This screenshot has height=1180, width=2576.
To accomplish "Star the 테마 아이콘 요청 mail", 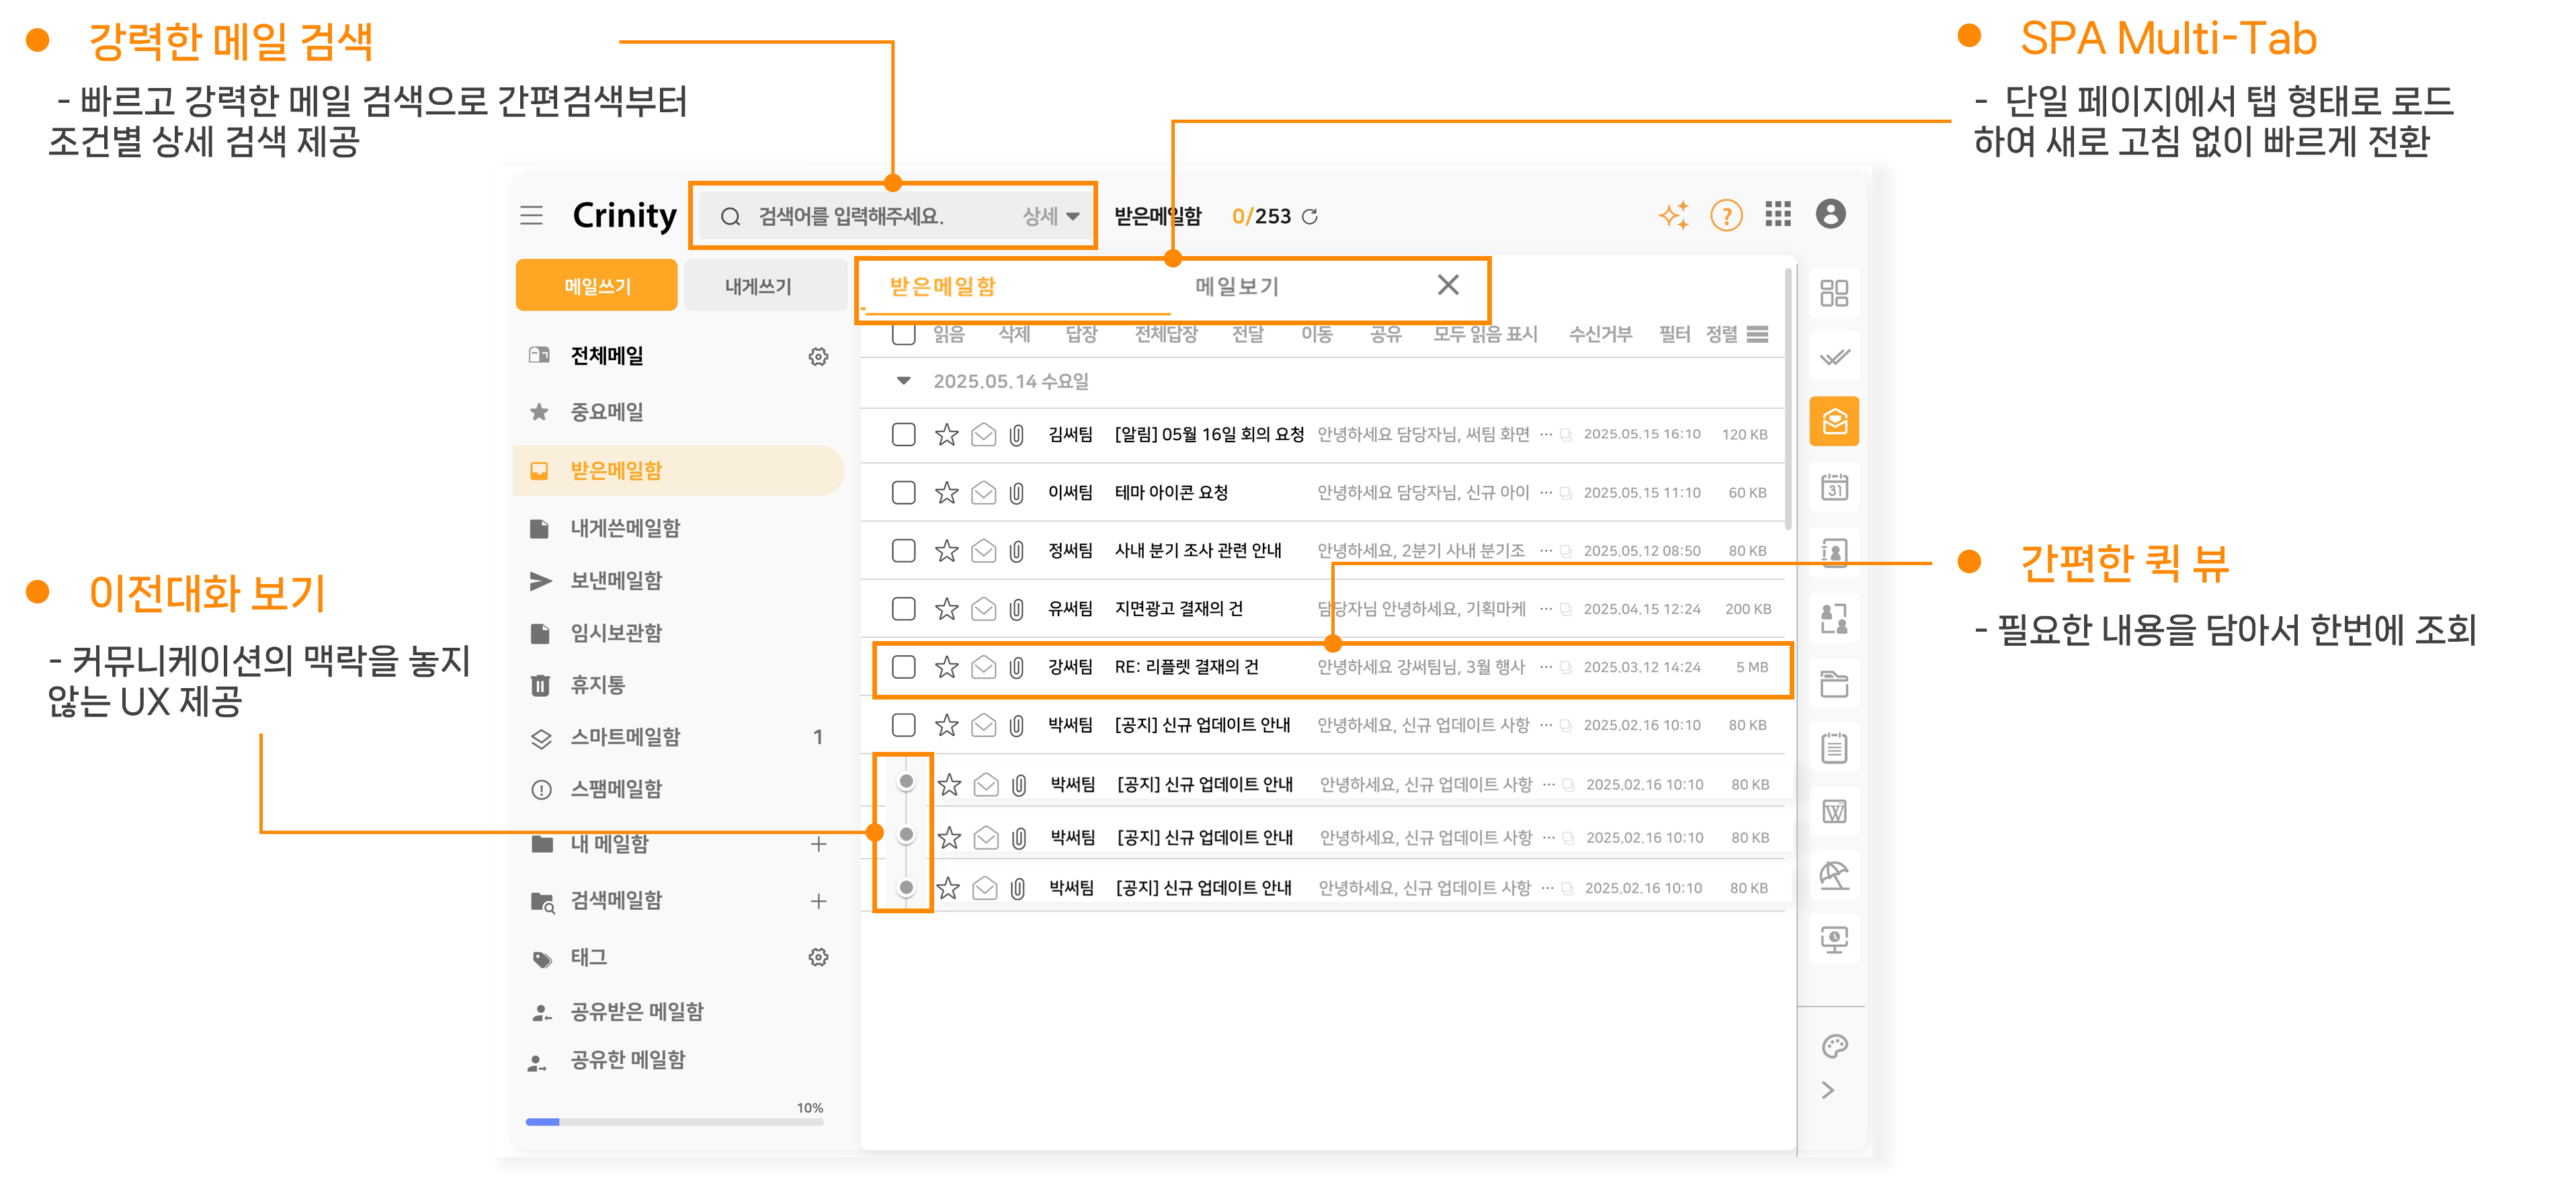I will pyautogui.click(x=946, y=492).
